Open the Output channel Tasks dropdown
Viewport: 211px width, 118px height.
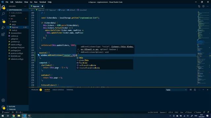pos(176,90)
